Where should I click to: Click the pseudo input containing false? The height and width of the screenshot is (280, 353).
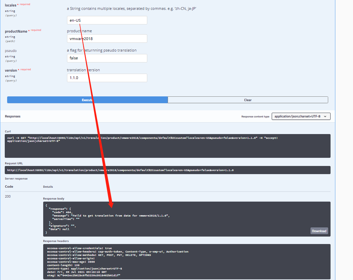pyautogui.click(x=107, y=58)
